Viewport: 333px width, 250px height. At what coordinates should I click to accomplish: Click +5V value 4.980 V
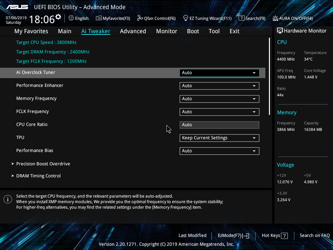tap(311, 182)
